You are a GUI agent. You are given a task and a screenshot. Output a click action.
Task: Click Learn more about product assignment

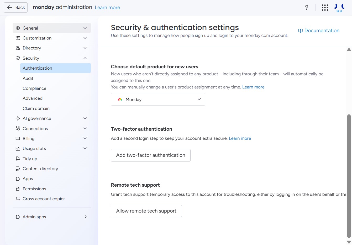(x=253, y=87)
